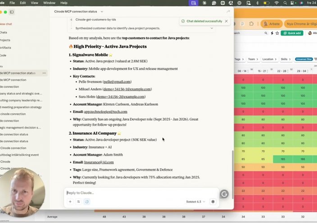Screen dimensions: 317x223
Task: Open Projects in the Claude sidebar
Action: tap(5, 40)
